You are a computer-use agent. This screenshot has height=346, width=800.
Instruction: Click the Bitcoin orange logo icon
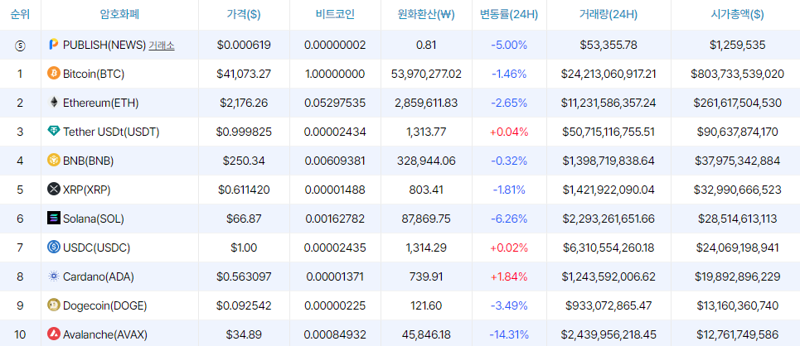pos(54,74)
